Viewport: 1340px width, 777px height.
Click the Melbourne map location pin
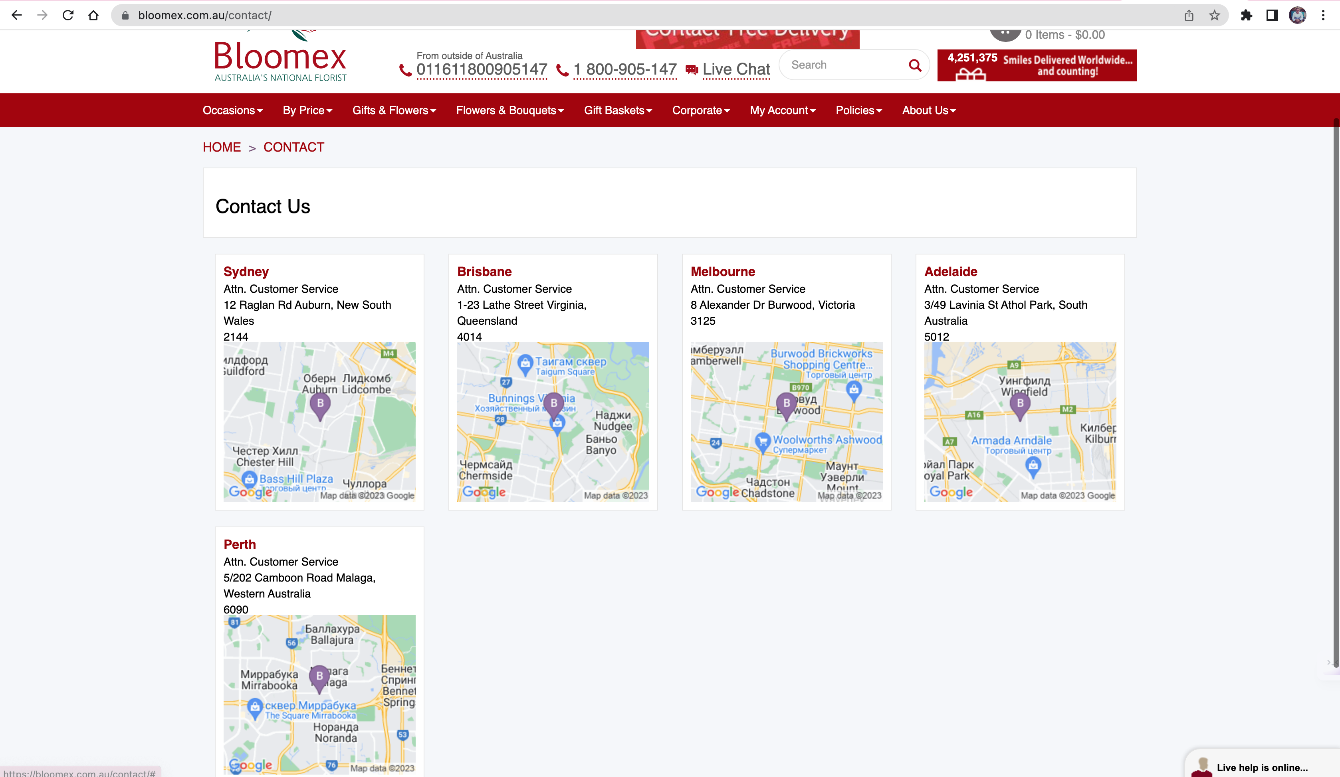pos(787,407)
